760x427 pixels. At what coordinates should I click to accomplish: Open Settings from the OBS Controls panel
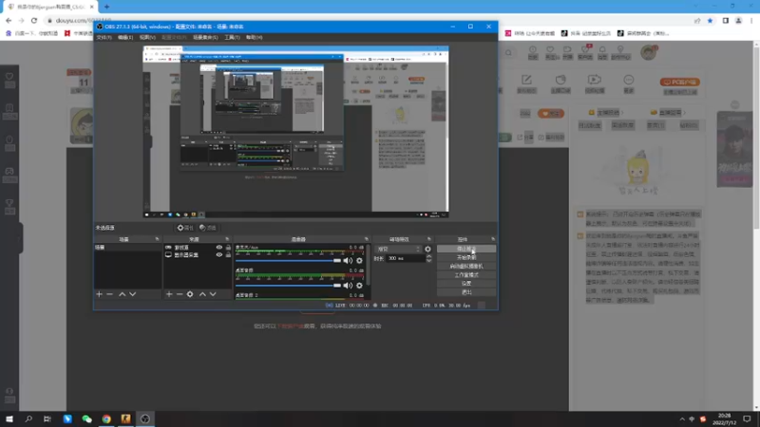click(x=466, y=284)
